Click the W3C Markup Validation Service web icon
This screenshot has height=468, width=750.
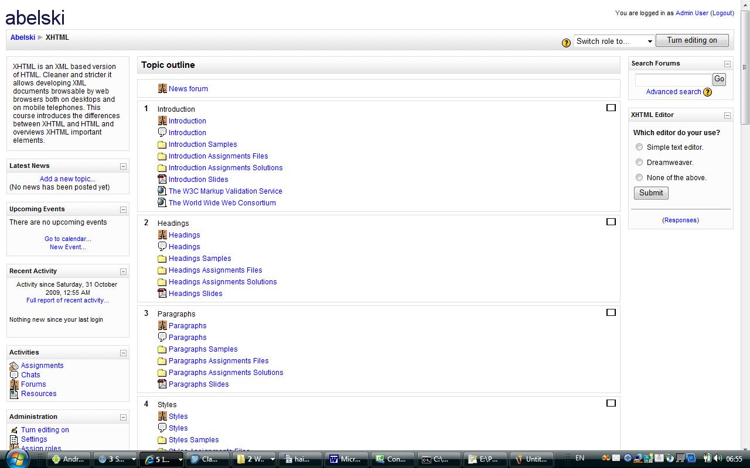[162, 191]
